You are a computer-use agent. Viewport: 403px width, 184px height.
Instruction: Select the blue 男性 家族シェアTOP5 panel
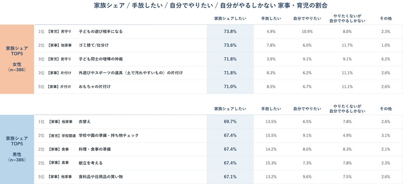pyautogui.click(x=17, y=149)
